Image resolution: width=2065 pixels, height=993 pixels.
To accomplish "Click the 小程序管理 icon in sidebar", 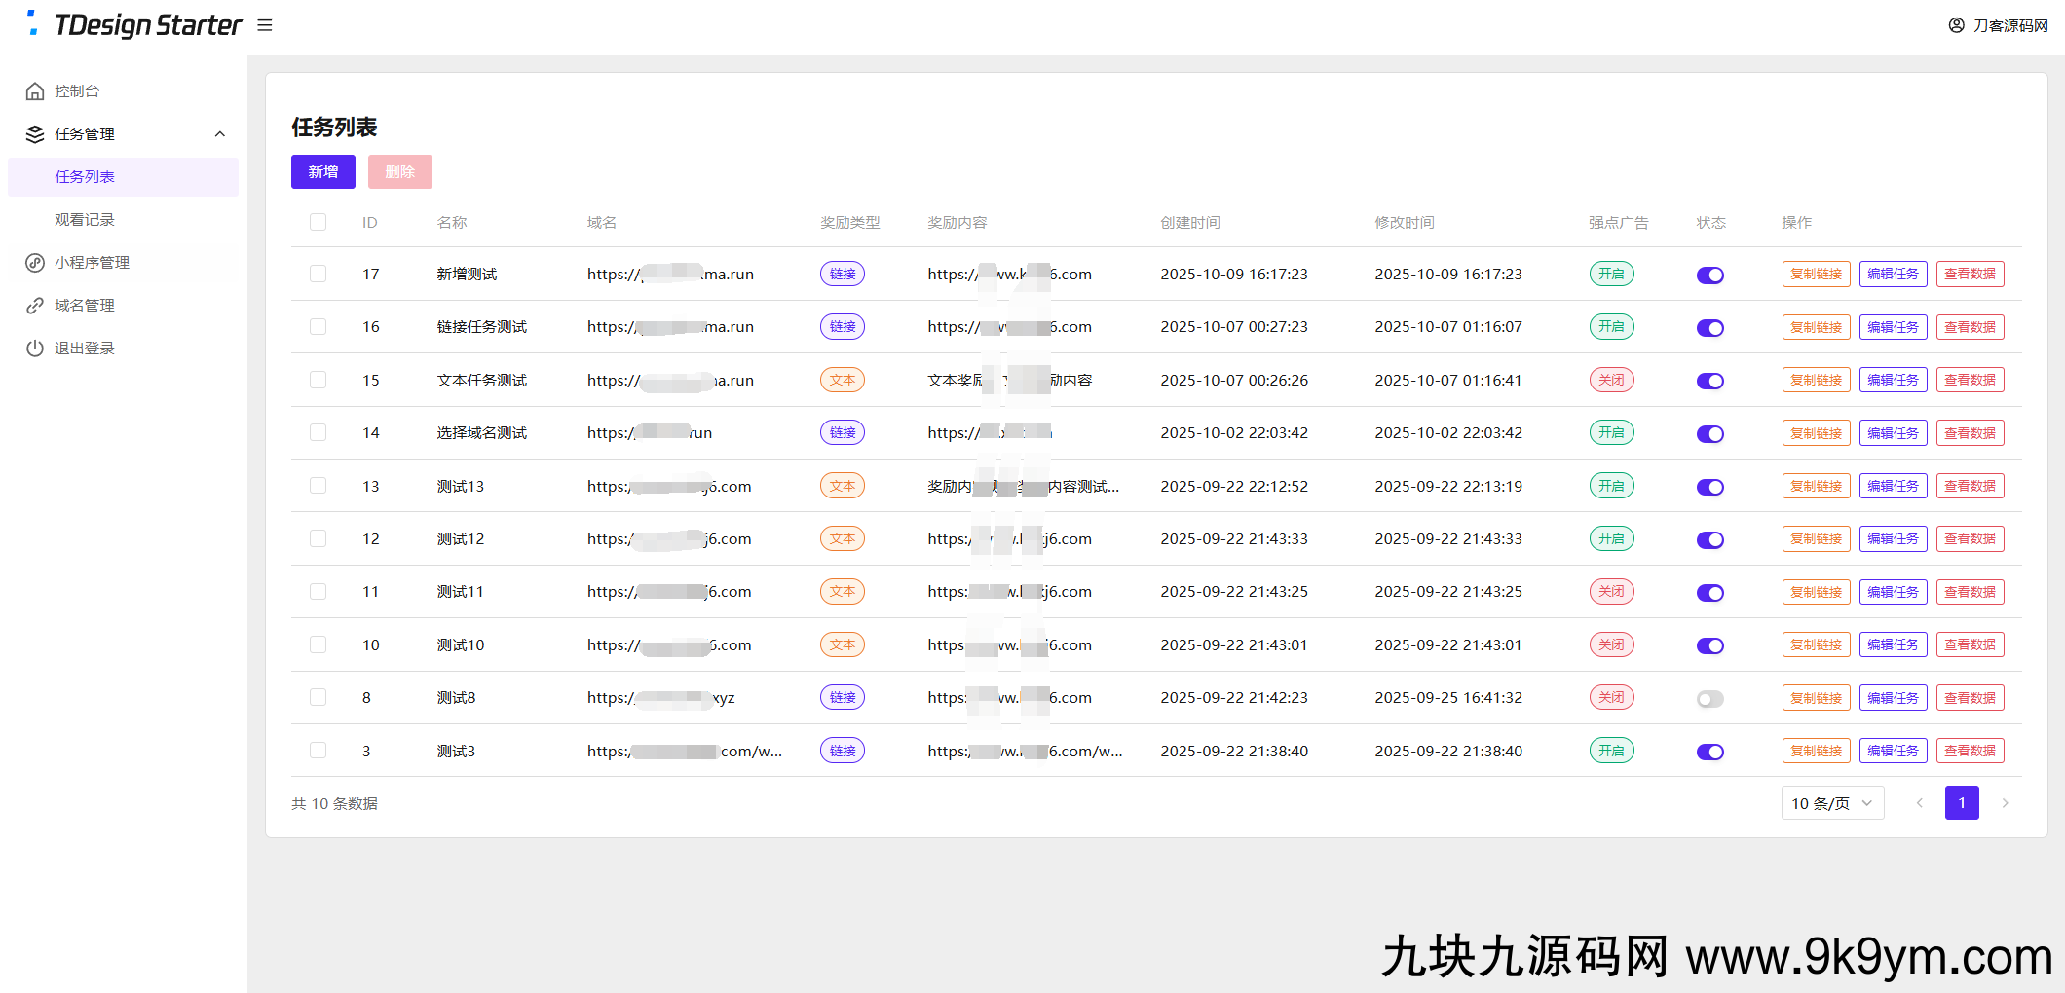I will [x=35, y=263].
